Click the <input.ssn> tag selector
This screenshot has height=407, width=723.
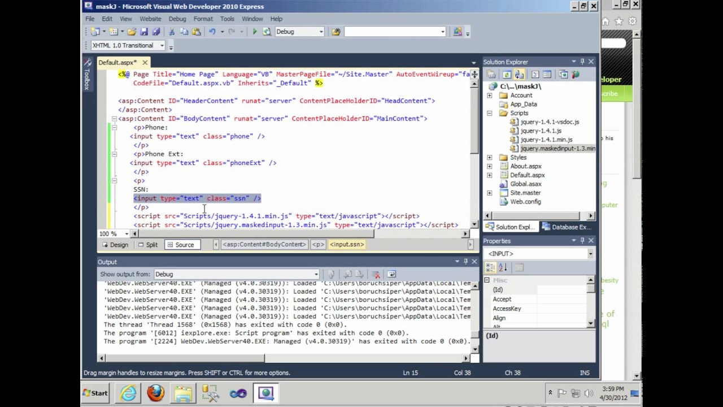pyautogui.click(x=347, y=245)
